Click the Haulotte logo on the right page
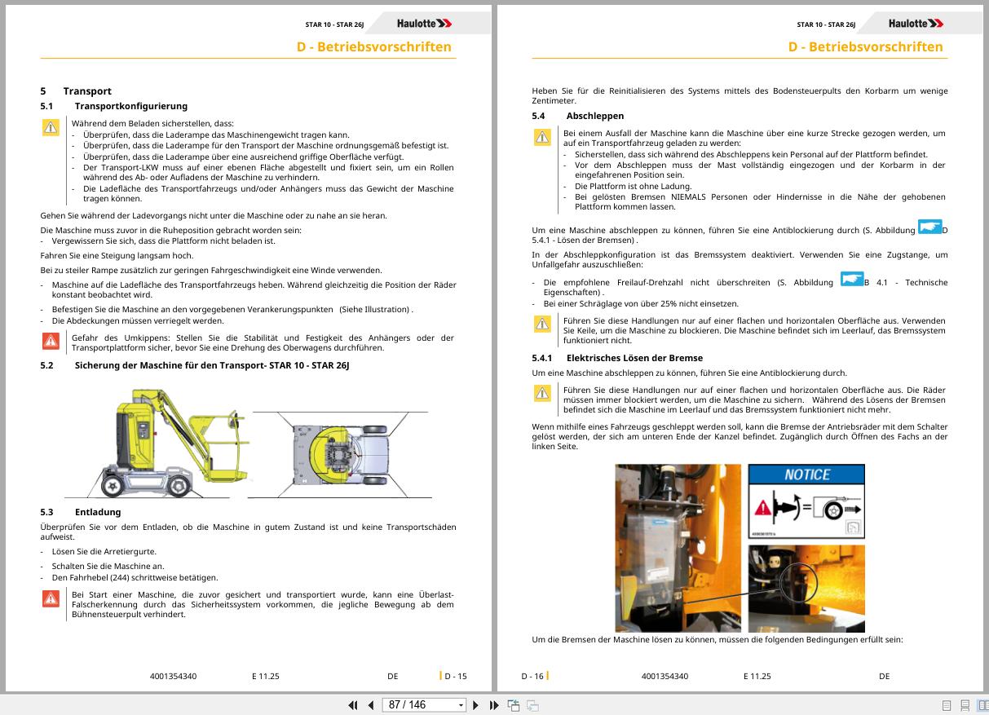989x715 pixels. pyautogui.click(x=916, y=24)
